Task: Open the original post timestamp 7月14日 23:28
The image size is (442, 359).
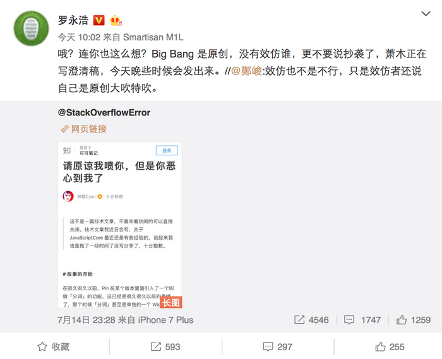Action: tap(87, 320)
